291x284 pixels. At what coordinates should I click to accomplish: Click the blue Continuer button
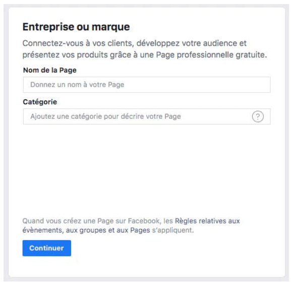click(x=47, y=248)
